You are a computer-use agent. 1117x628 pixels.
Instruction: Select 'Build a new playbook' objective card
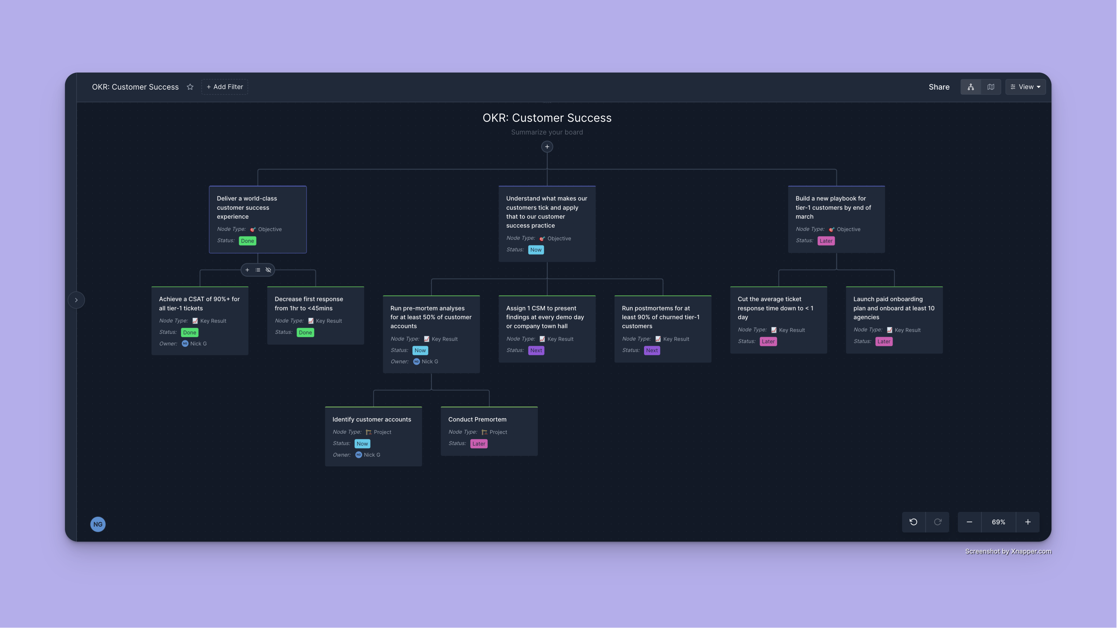[836, 220]
